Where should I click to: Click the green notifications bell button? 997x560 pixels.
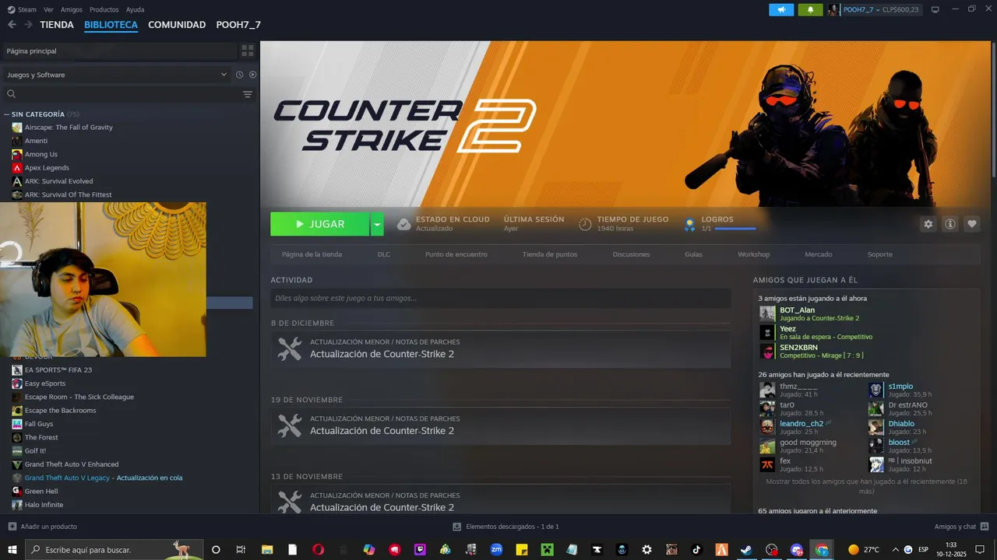[x=810, y=9]
